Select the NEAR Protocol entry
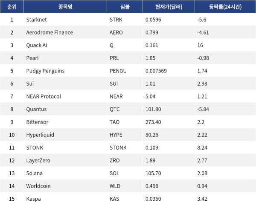 click(x=44, y=96)
